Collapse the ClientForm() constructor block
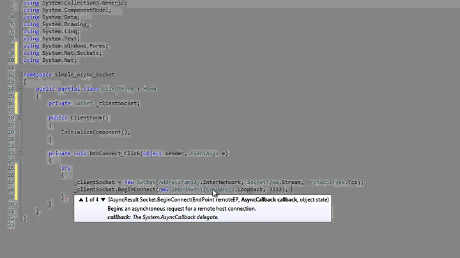The height and width of the screenshot is (258, 460). pos(20,118)
